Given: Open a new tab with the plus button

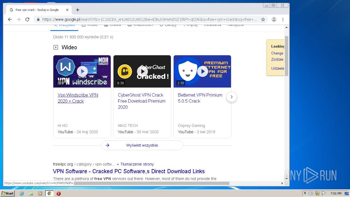Looking at the screenshot, I should [x=78, y=10].
